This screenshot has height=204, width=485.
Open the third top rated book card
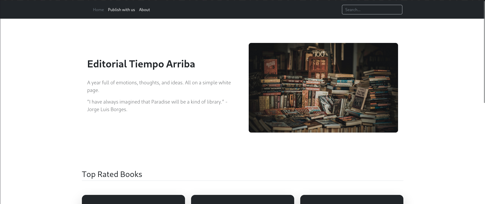point(352,199)
